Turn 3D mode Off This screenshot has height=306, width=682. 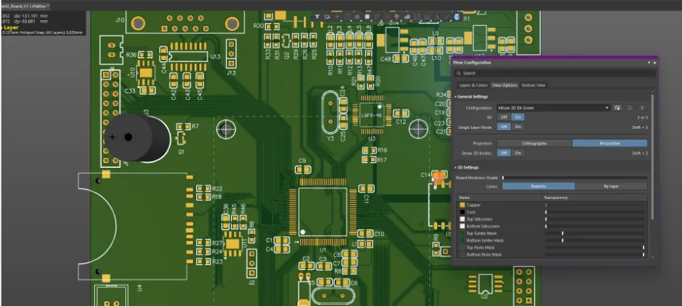pos(504,117)
